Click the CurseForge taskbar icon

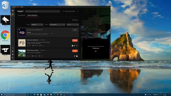[x=71, y=95]
